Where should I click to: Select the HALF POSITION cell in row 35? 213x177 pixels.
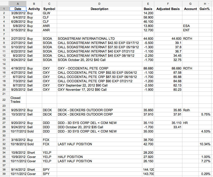pos(99,157)
